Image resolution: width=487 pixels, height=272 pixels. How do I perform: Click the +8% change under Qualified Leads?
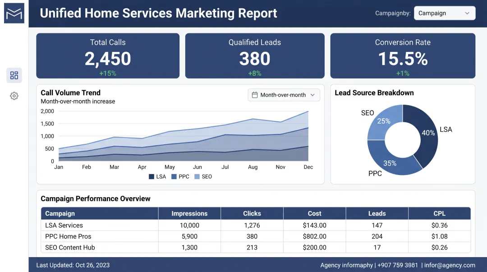[255, 74]
